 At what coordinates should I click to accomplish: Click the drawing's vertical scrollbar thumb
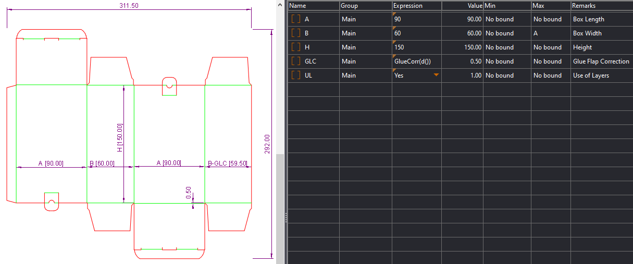click(280, 208)
